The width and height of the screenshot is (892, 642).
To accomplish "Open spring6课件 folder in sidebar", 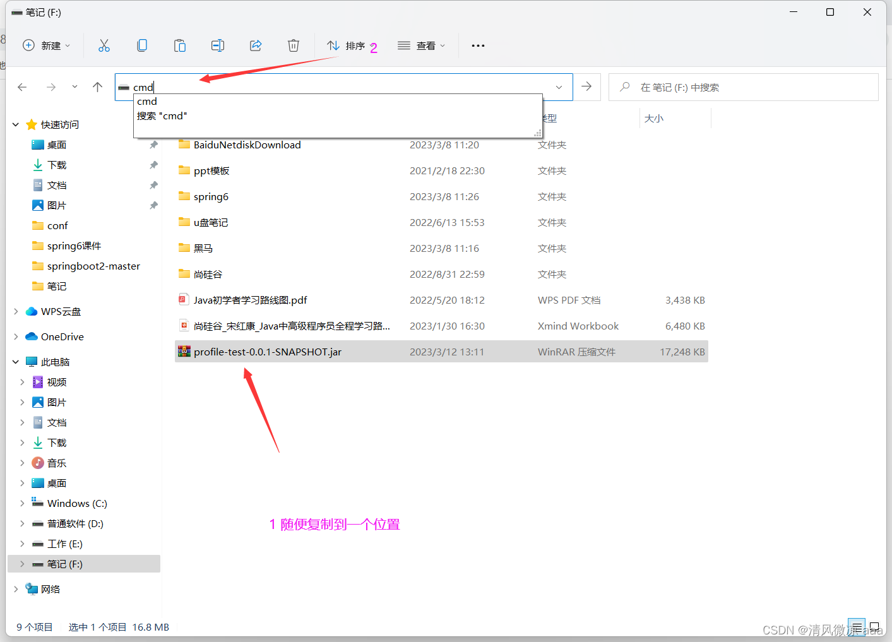I will tap(74, 246).
